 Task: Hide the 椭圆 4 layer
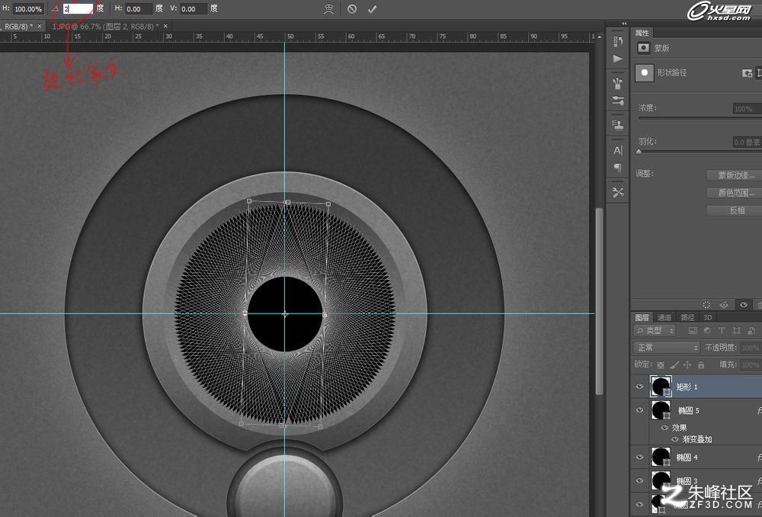[x=639, y=458]
